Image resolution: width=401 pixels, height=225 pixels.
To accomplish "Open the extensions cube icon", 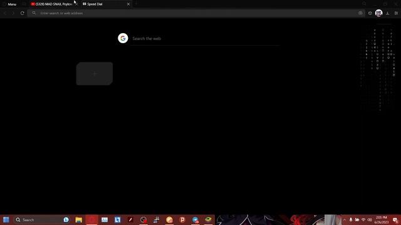I will 370,13.
